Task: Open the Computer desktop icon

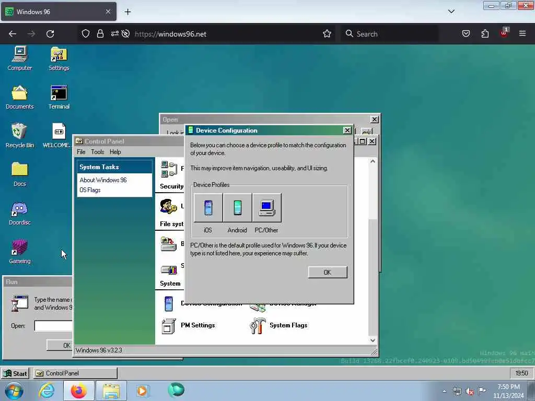Action: point(20,58)
